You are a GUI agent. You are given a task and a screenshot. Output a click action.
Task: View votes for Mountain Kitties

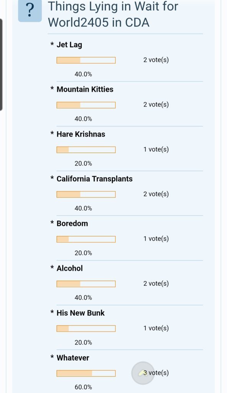click(156, 104)
